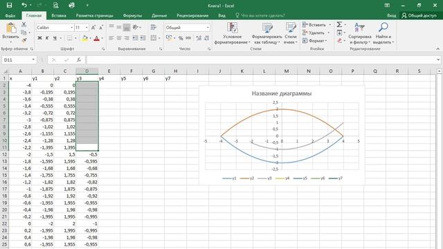443x249 pixels.
Task: Switch to Разметка страницы tab
Action: coord(94,15)
